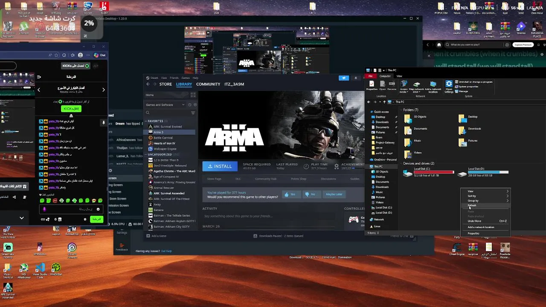Click the recent-activity clock icon in Steam sidebar
546x307 pixels.
pos(190,104)
